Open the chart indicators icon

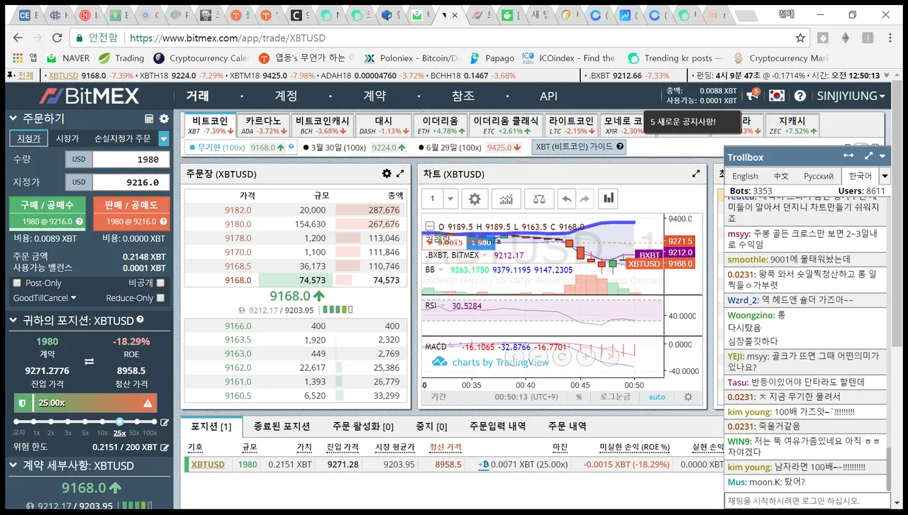click(506, 199)
